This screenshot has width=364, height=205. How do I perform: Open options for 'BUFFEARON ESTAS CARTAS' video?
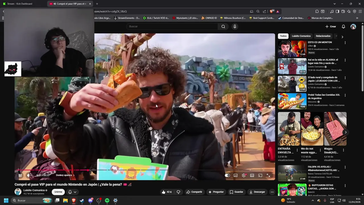tap(345, 186)
